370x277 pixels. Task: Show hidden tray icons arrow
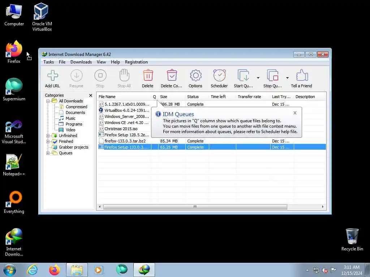[x=307, y=270]
